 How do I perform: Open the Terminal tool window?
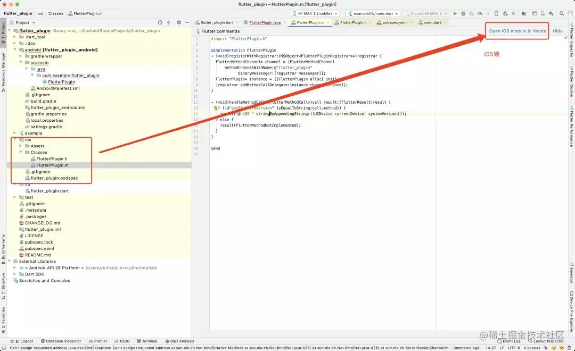pos(147,341)
